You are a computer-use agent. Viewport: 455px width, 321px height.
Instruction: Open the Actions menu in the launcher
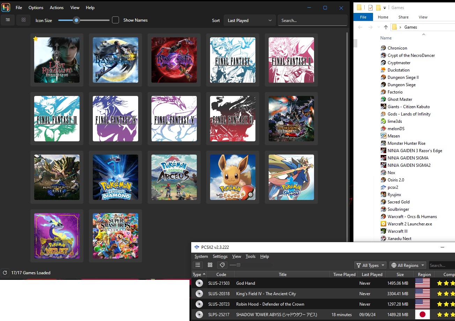click(x=57, y=8)
